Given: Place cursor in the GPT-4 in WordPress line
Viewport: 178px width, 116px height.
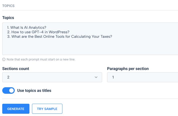Looking at the screenshot, I should (x=38, y=32).
